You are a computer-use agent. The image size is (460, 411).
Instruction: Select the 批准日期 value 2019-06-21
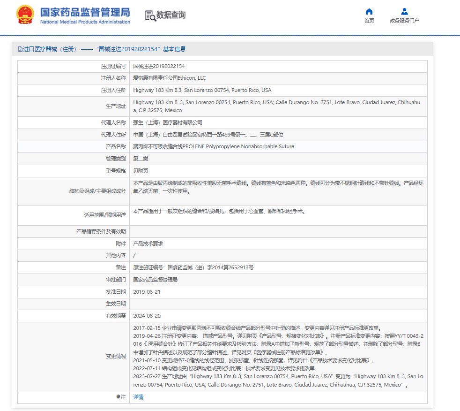147,292
